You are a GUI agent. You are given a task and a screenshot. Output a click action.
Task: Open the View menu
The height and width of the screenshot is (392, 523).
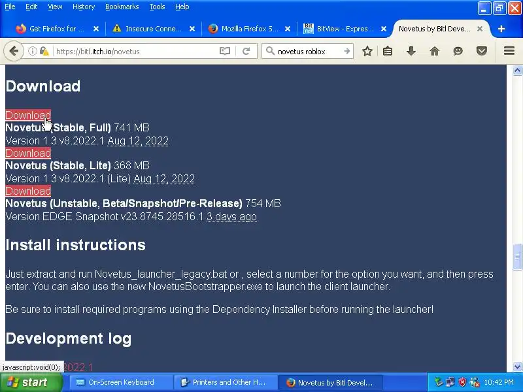[55, 7]
